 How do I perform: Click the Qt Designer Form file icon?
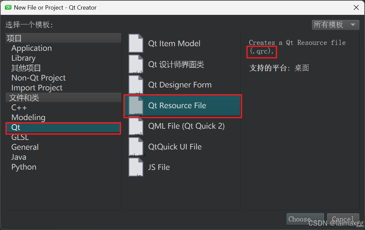(x=136, y=85)
